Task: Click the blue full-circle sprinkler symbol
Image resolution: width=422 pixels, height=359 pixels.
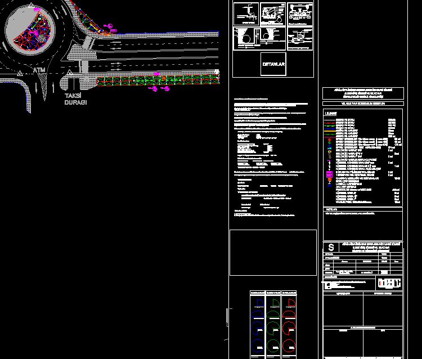Action: [x=258, y=345]
